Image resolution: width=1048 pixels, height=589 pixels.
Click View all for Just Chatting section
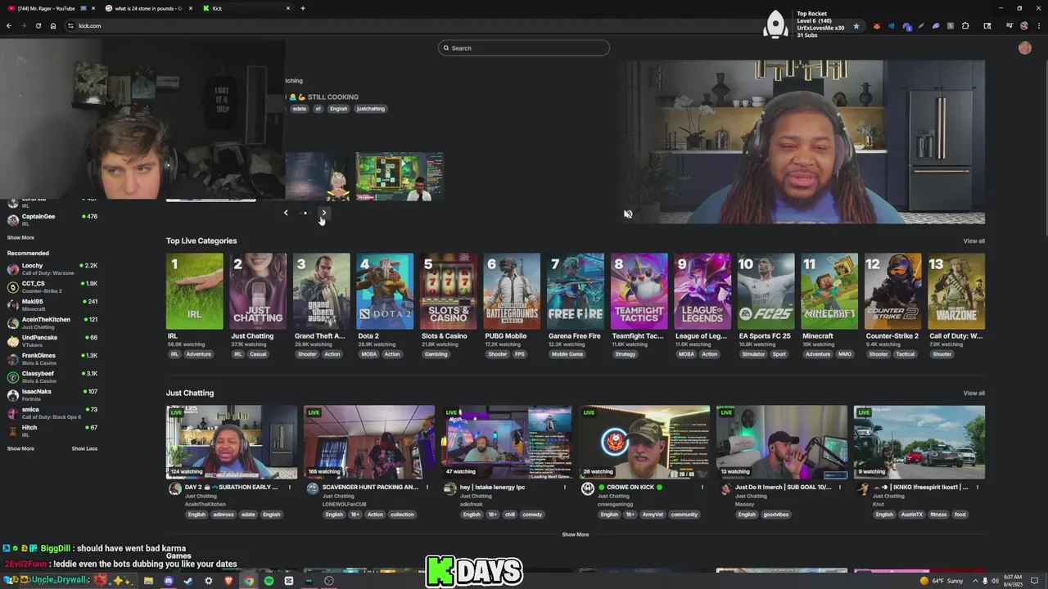point(973,393)
